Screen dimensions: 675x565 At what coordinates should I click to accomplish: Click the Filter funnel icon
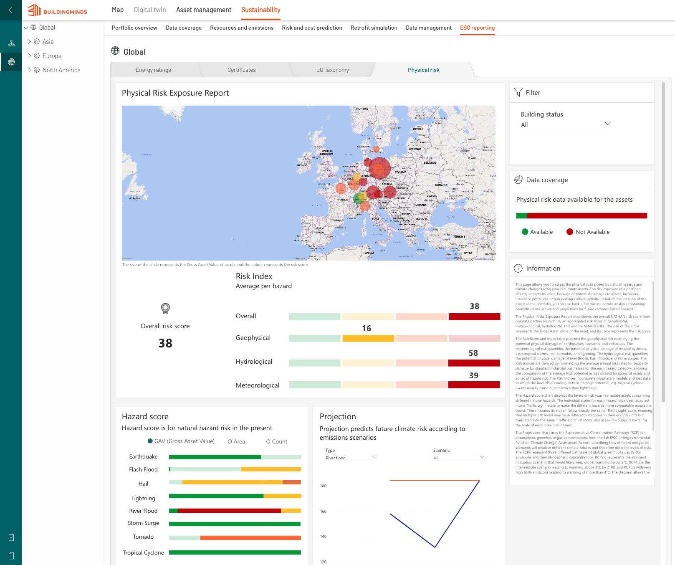[518, 92]
